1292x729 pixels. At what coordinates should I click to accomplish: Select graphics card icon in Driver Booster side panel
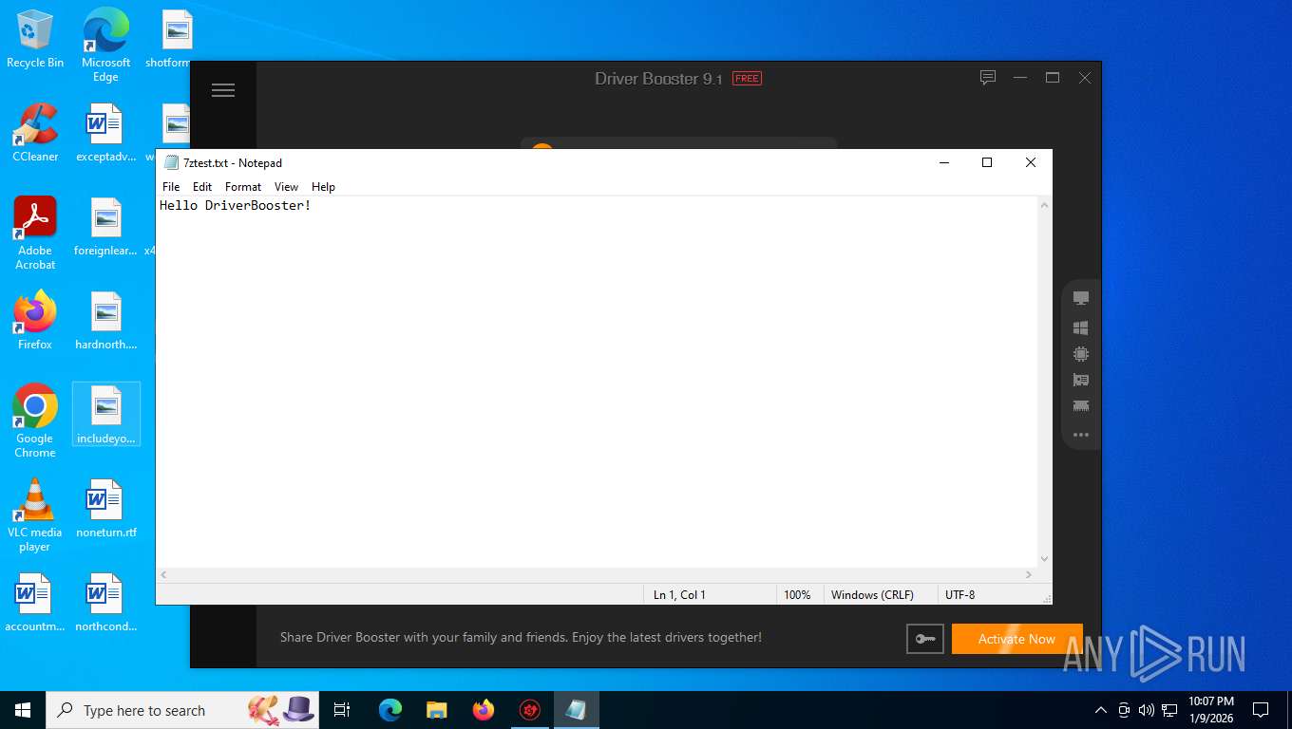click(1080, 380)
